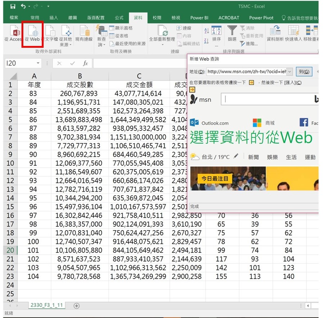The image size is (324, 318).
Task: Click the Name Box showing I20
Action: click(20, 63)
